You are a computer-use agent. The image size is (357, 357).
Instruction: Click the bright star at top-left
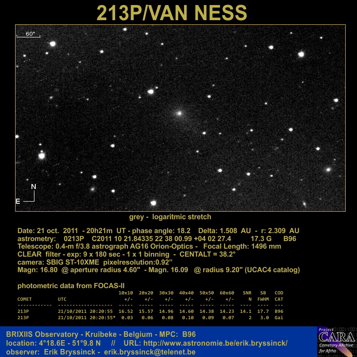pyautogui.click(x=52, y=44)
